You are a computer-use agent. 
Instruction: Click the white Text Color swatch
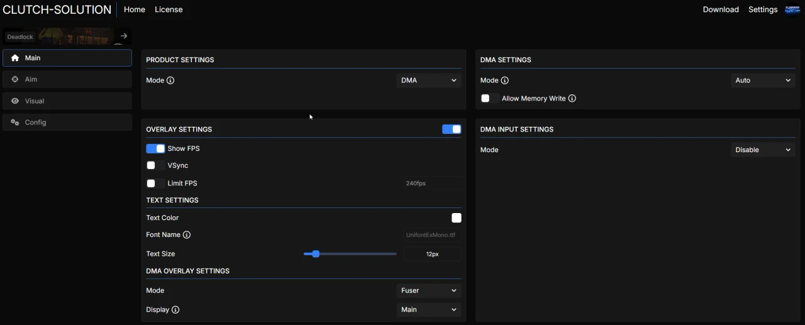457,218
